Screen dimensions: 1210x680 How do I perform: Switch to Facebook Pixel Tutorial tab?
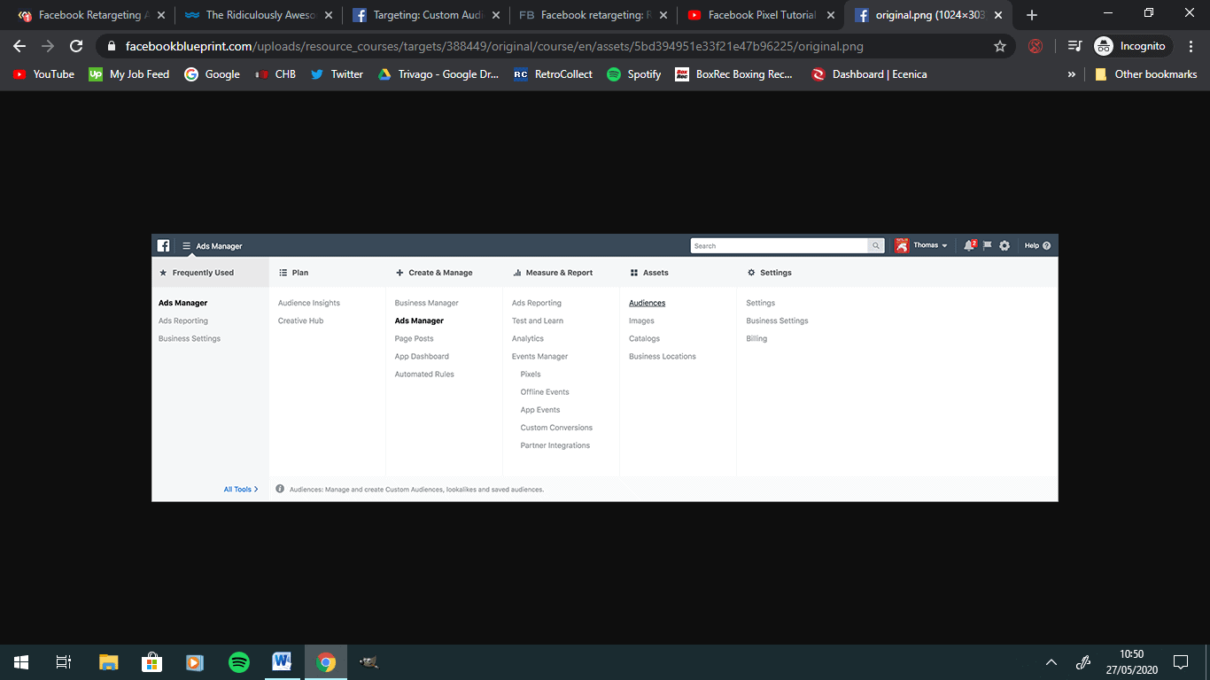[762, 15]
